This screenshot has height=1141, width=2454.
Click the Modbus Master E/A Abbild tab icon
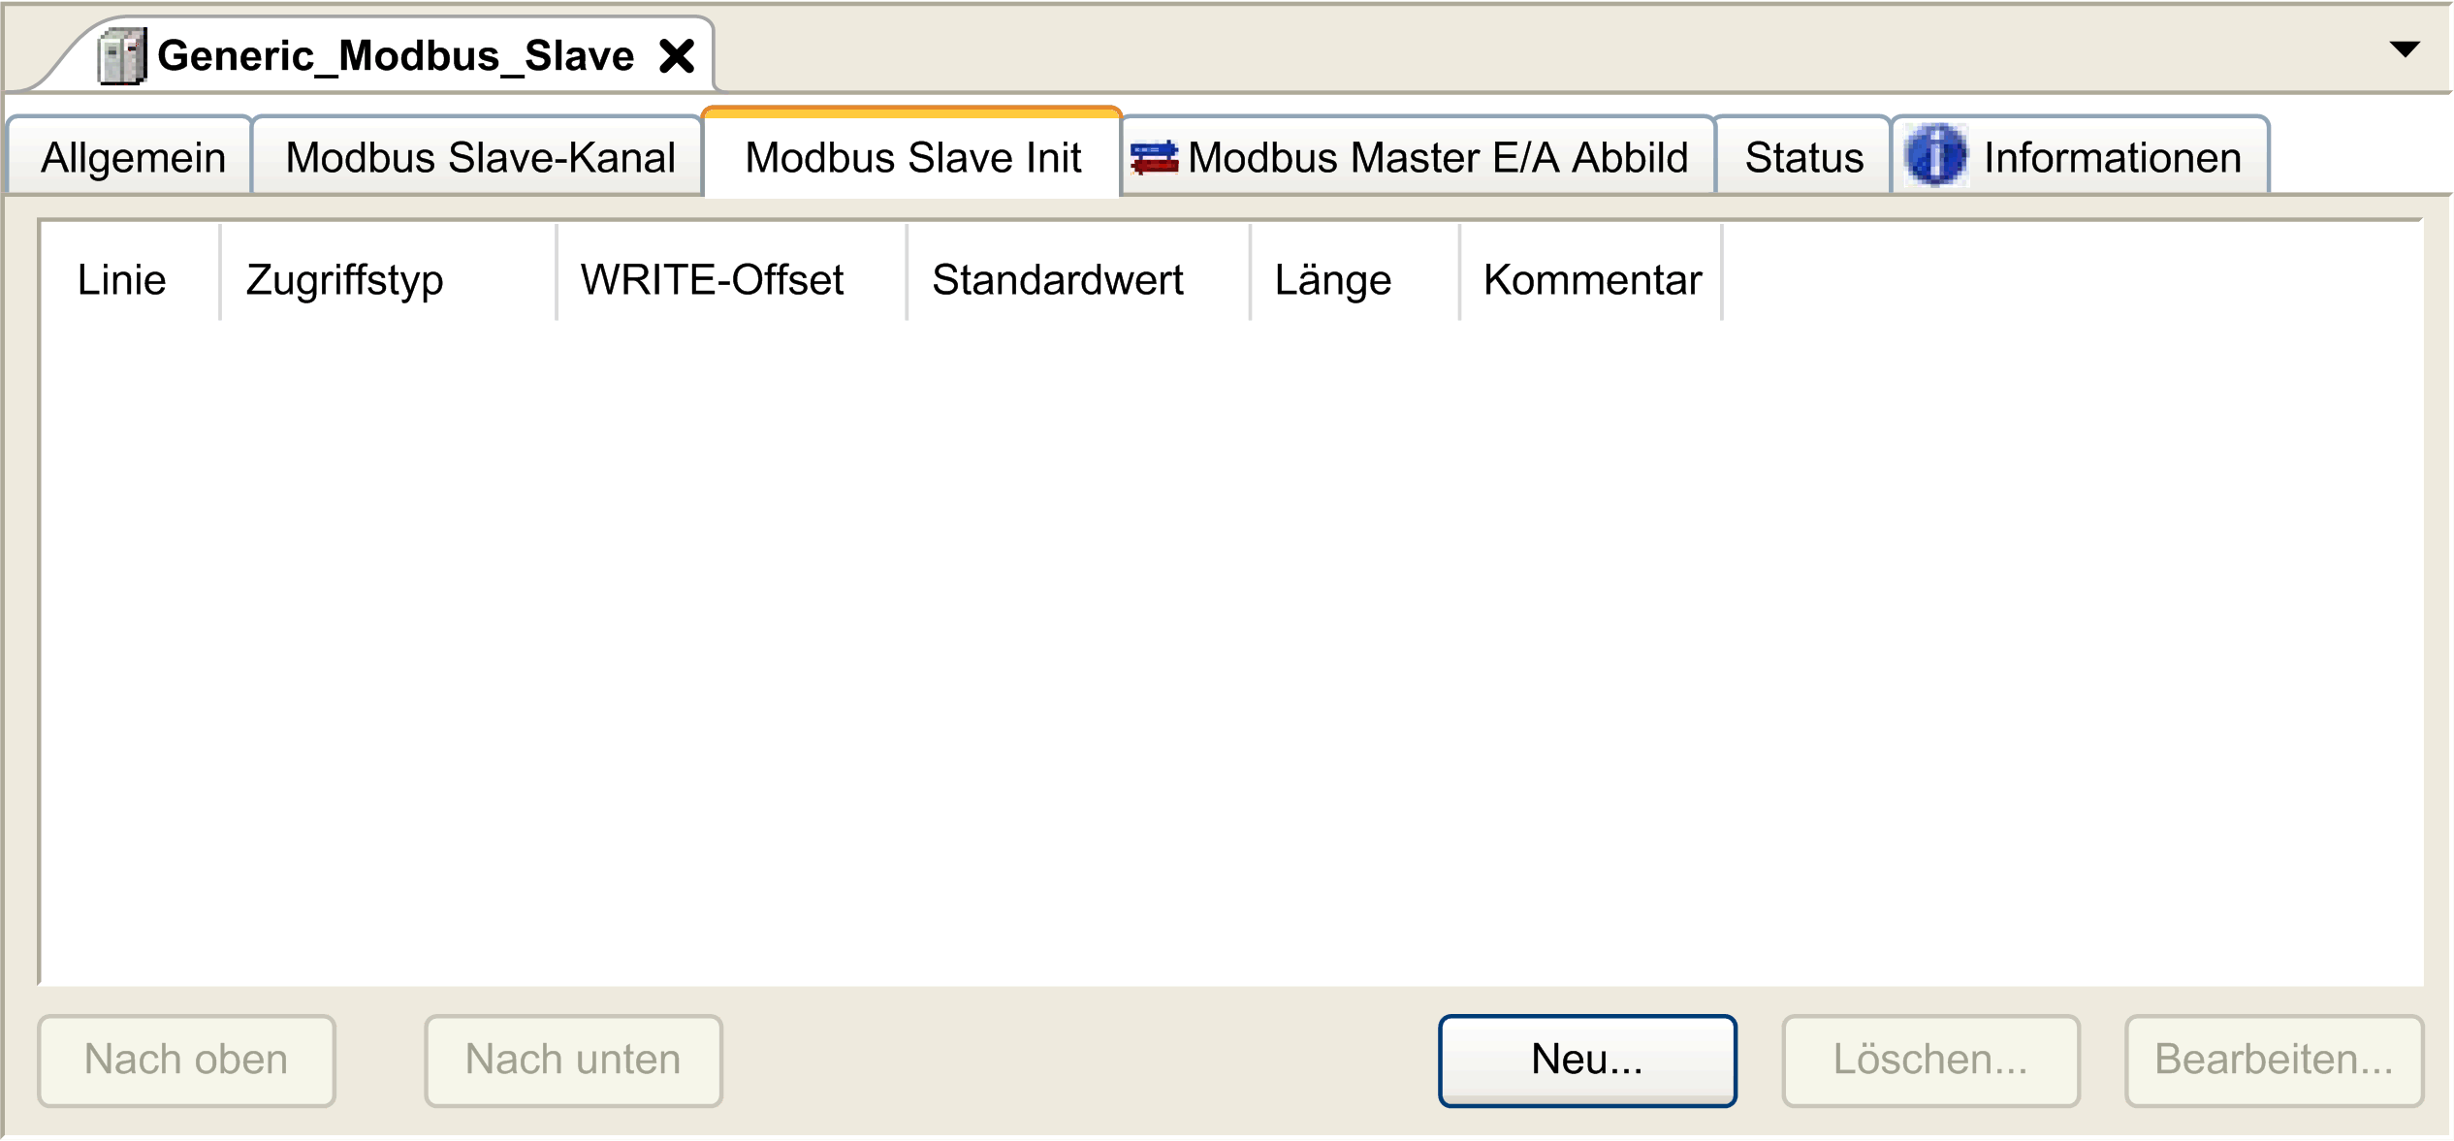click(1154, 157)
